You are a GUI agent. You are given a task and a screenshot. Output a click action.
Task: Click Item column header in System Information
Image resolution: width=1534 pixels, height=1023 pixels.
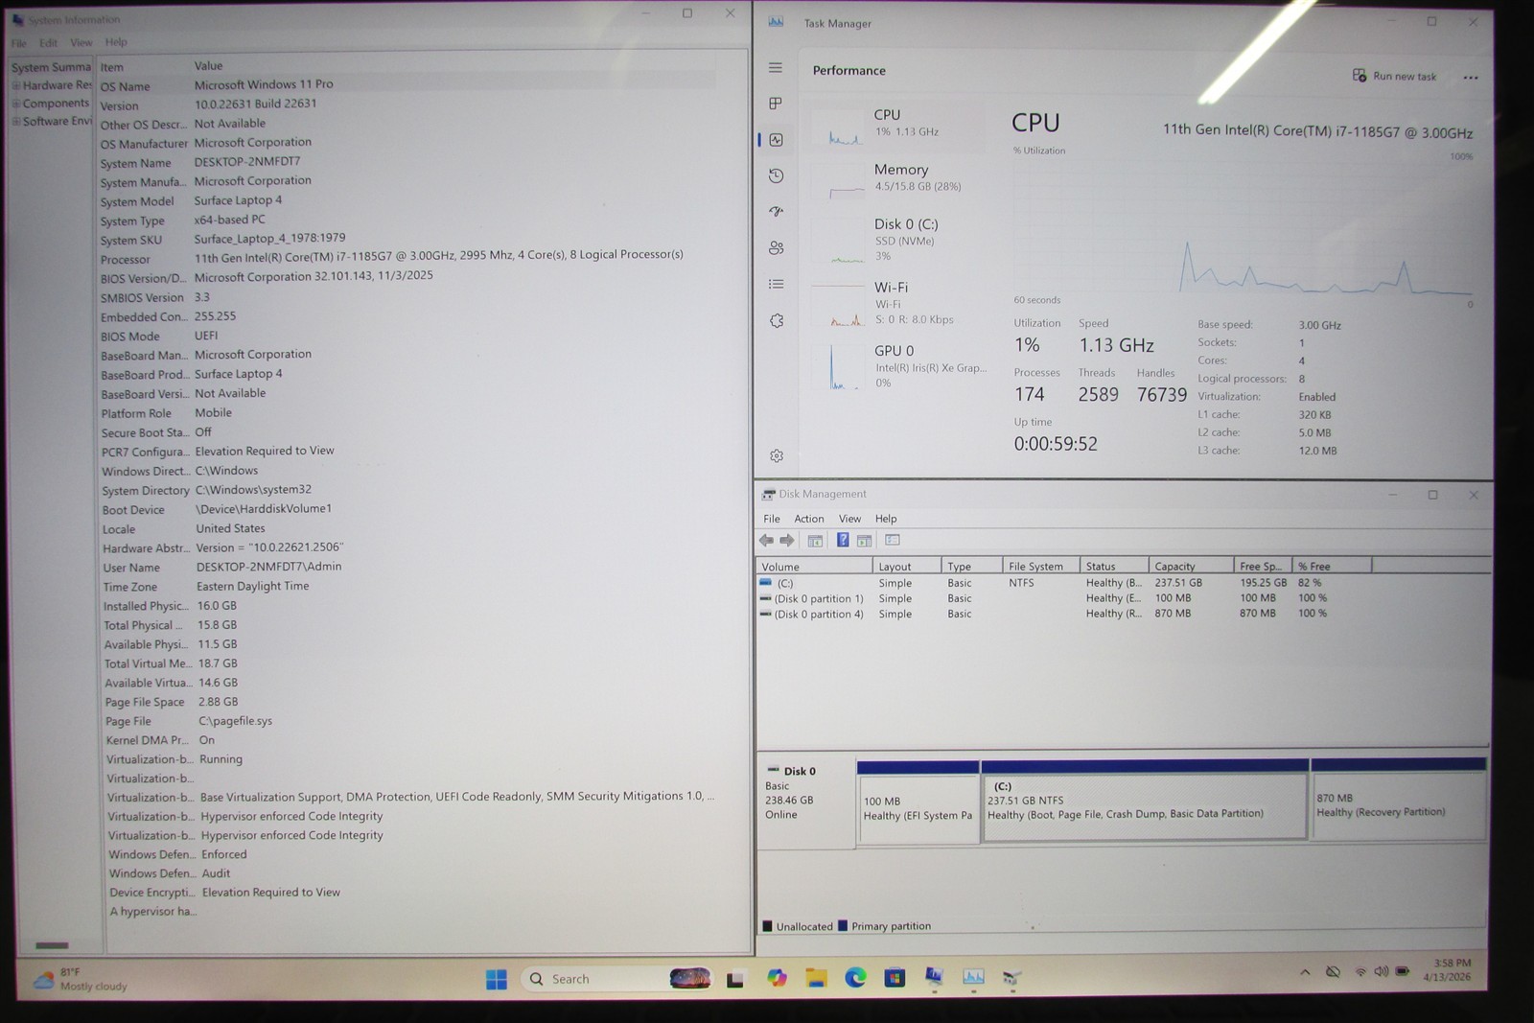pos(144,67)
